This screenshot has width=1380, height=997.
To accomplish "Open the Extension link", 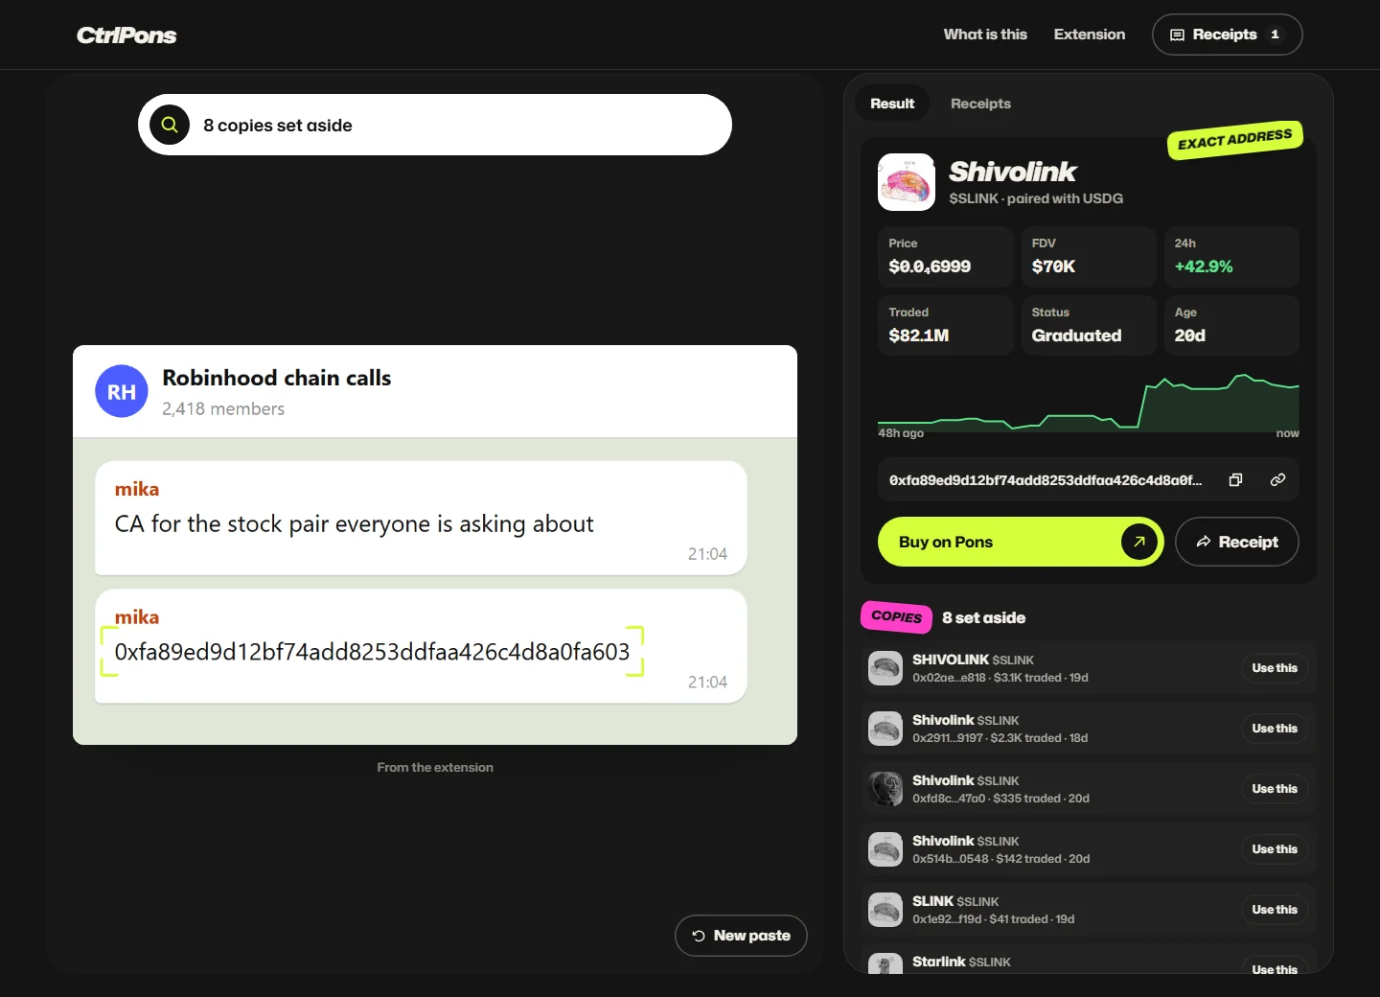I will (1090, 35).
